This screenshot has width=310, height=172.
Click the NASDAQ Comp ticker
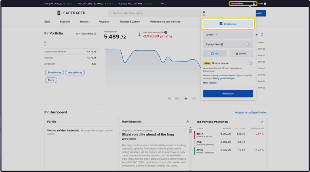tap(95, 4)
